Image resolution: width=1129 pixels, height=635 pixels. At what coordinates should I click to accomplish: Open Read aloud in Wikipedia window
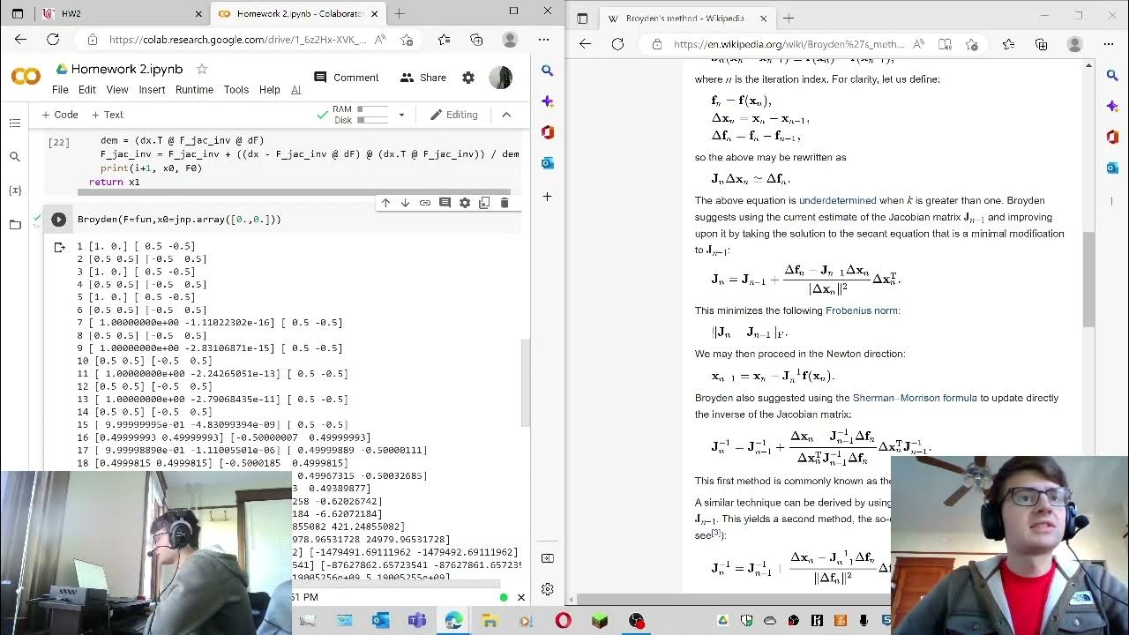(x=918, y=44)
